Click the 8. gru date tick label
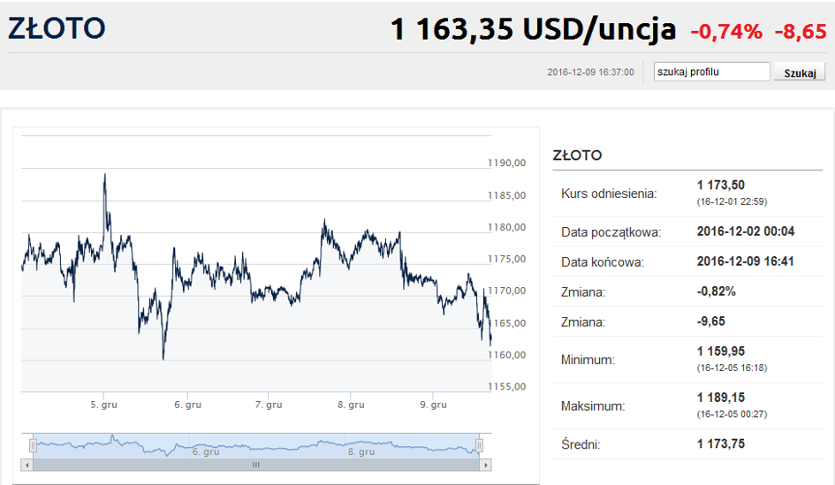 [351, 405]
